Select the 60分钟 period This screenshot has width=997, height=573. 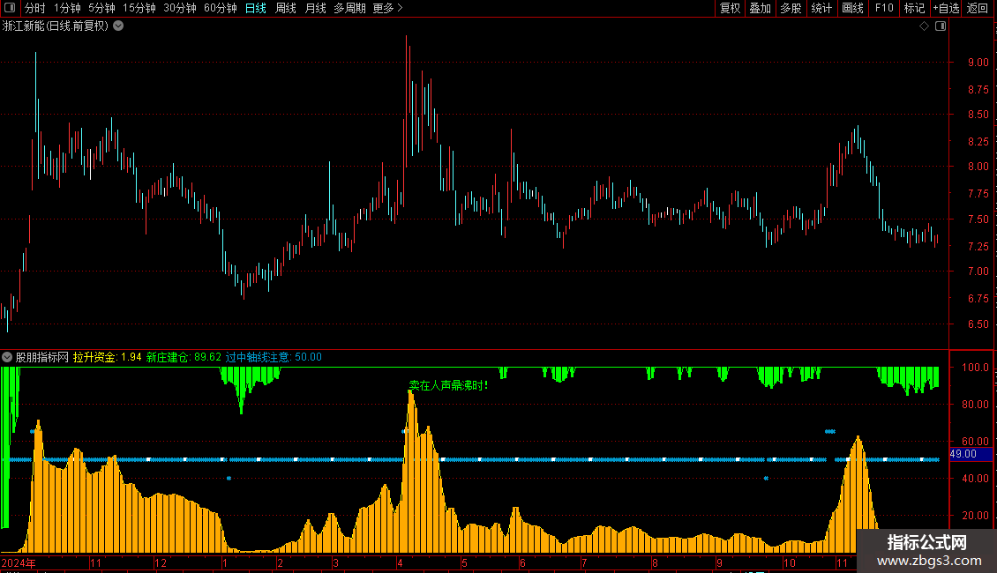tap(220, 8)
